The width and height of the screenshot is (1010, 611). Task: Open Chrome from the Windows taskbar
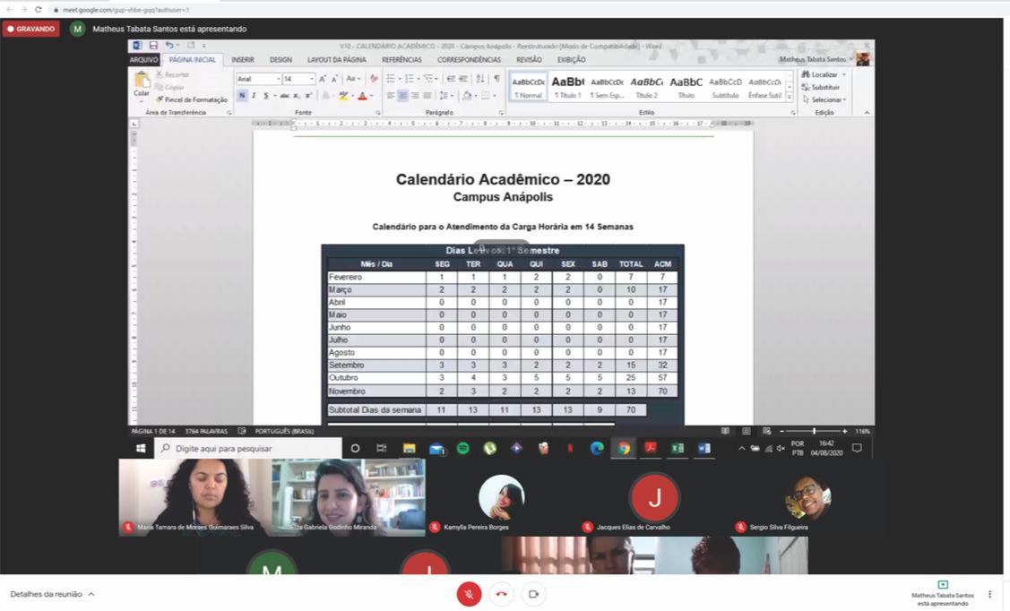[624, 448]
